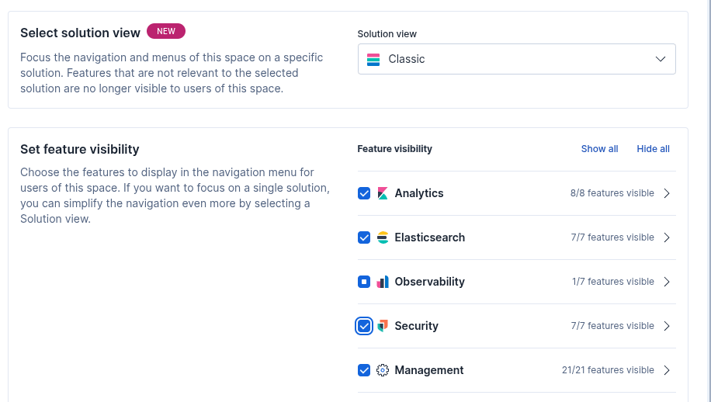The image size is (711, 402).
Task: Click the Classic solution icon in dropdown
Action: pyautogui.click(x=373, y=59)
